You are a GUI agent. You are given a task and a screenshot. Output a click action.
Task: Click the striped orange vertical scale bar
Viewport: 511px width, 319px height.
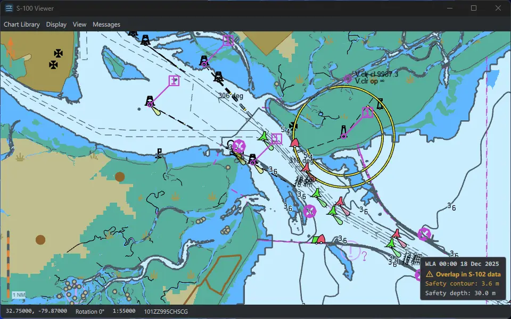pos(8,264)
